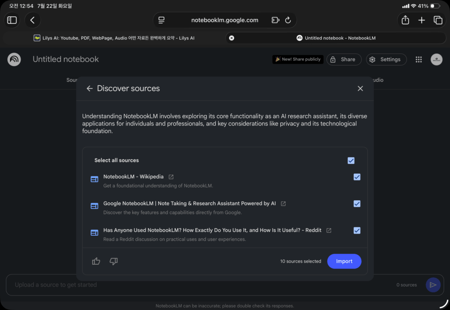The height and width of the screenshot is (310, 450).
Task: Select the Untitled notebook - NotebookLM tab
Action: 336,38
